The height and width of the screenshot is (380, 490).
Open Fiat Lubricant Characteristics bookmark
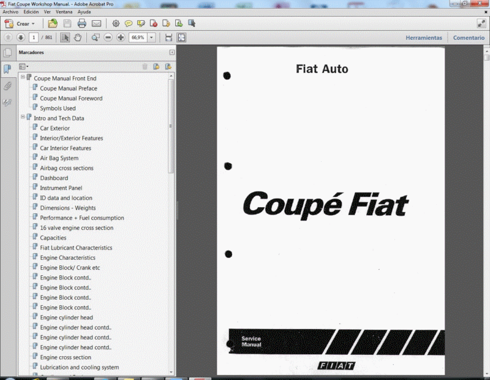click(76, 248)
